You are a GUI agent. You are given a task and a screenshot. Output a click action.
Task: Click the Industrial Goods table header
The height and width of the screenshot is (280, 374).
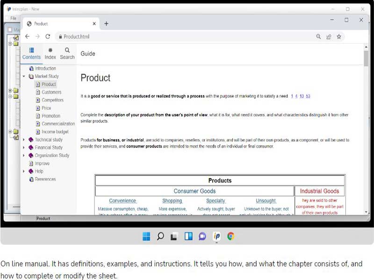(319, 191)
